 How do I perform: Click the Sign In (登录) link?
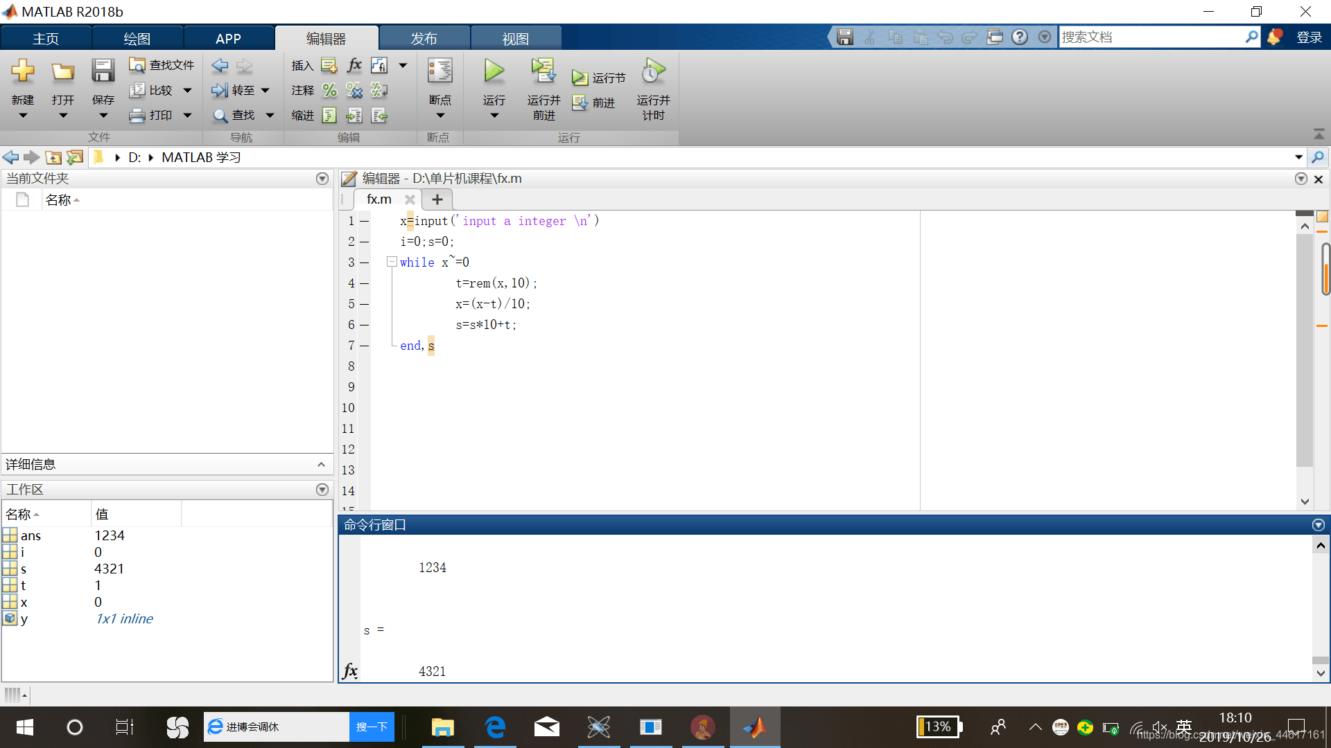click(1309, 37)
